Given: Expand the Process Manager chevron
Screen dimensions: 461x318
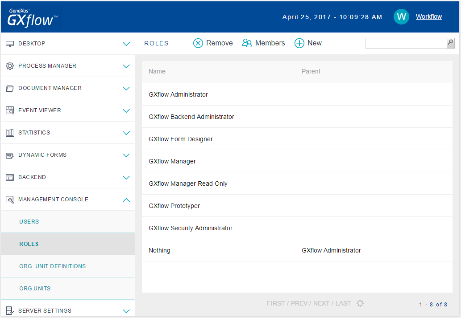Looking at the screenshot, I should pyautogui.click(x=126, y=66).
